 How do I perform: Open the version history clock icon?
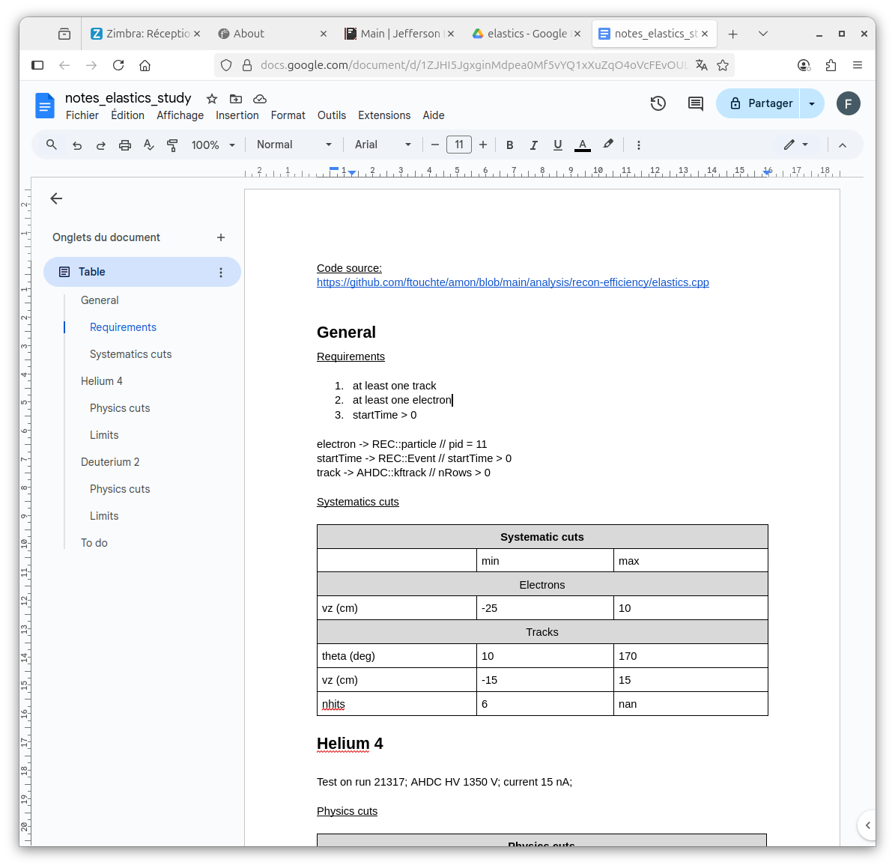pyautogui.click(x=658, y=103)
